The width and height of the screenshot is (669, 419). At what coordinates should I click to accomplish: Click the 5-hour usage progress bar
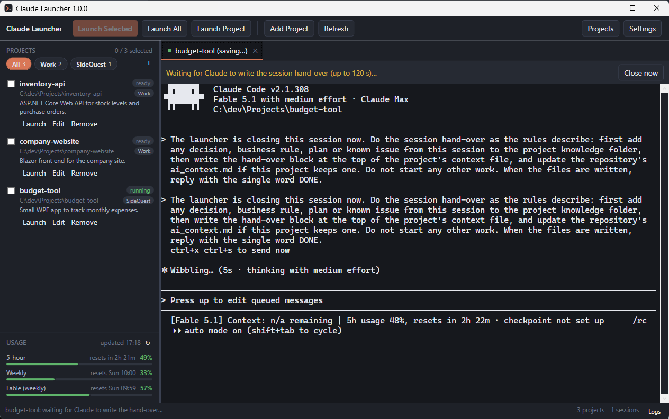point(79,364)
